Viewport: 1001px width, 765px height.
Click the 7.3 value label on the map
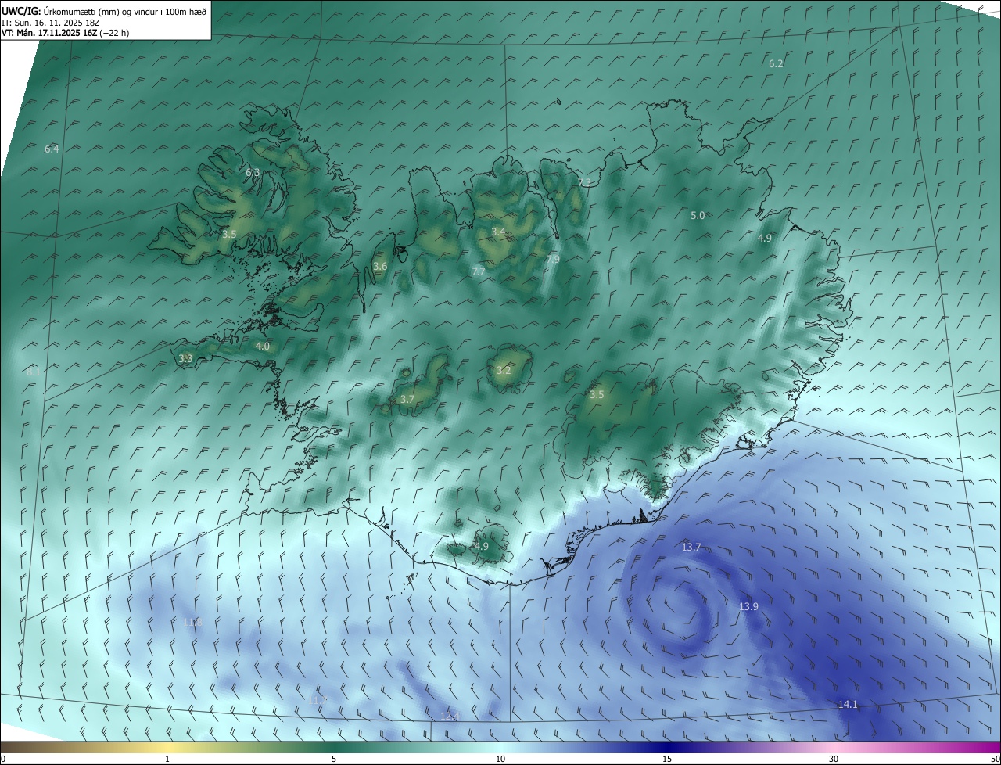click(584, 182)
